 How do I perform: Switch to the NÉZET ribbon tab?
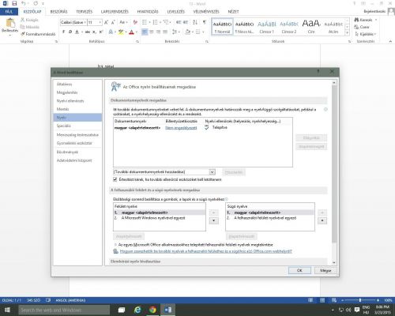click(233, 12)
